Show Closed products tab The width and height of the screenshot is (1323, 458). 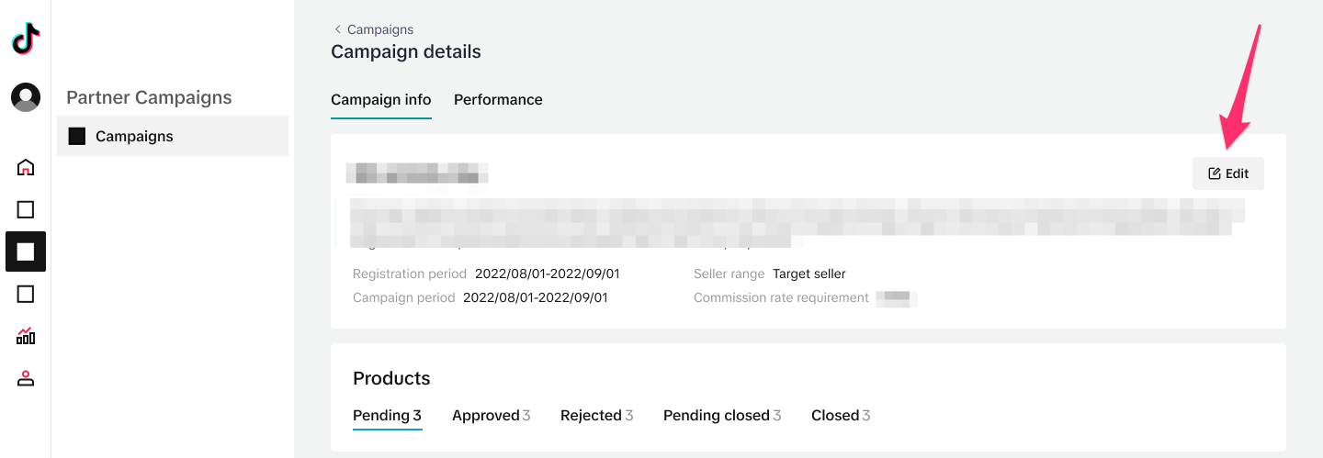[840, 416]
